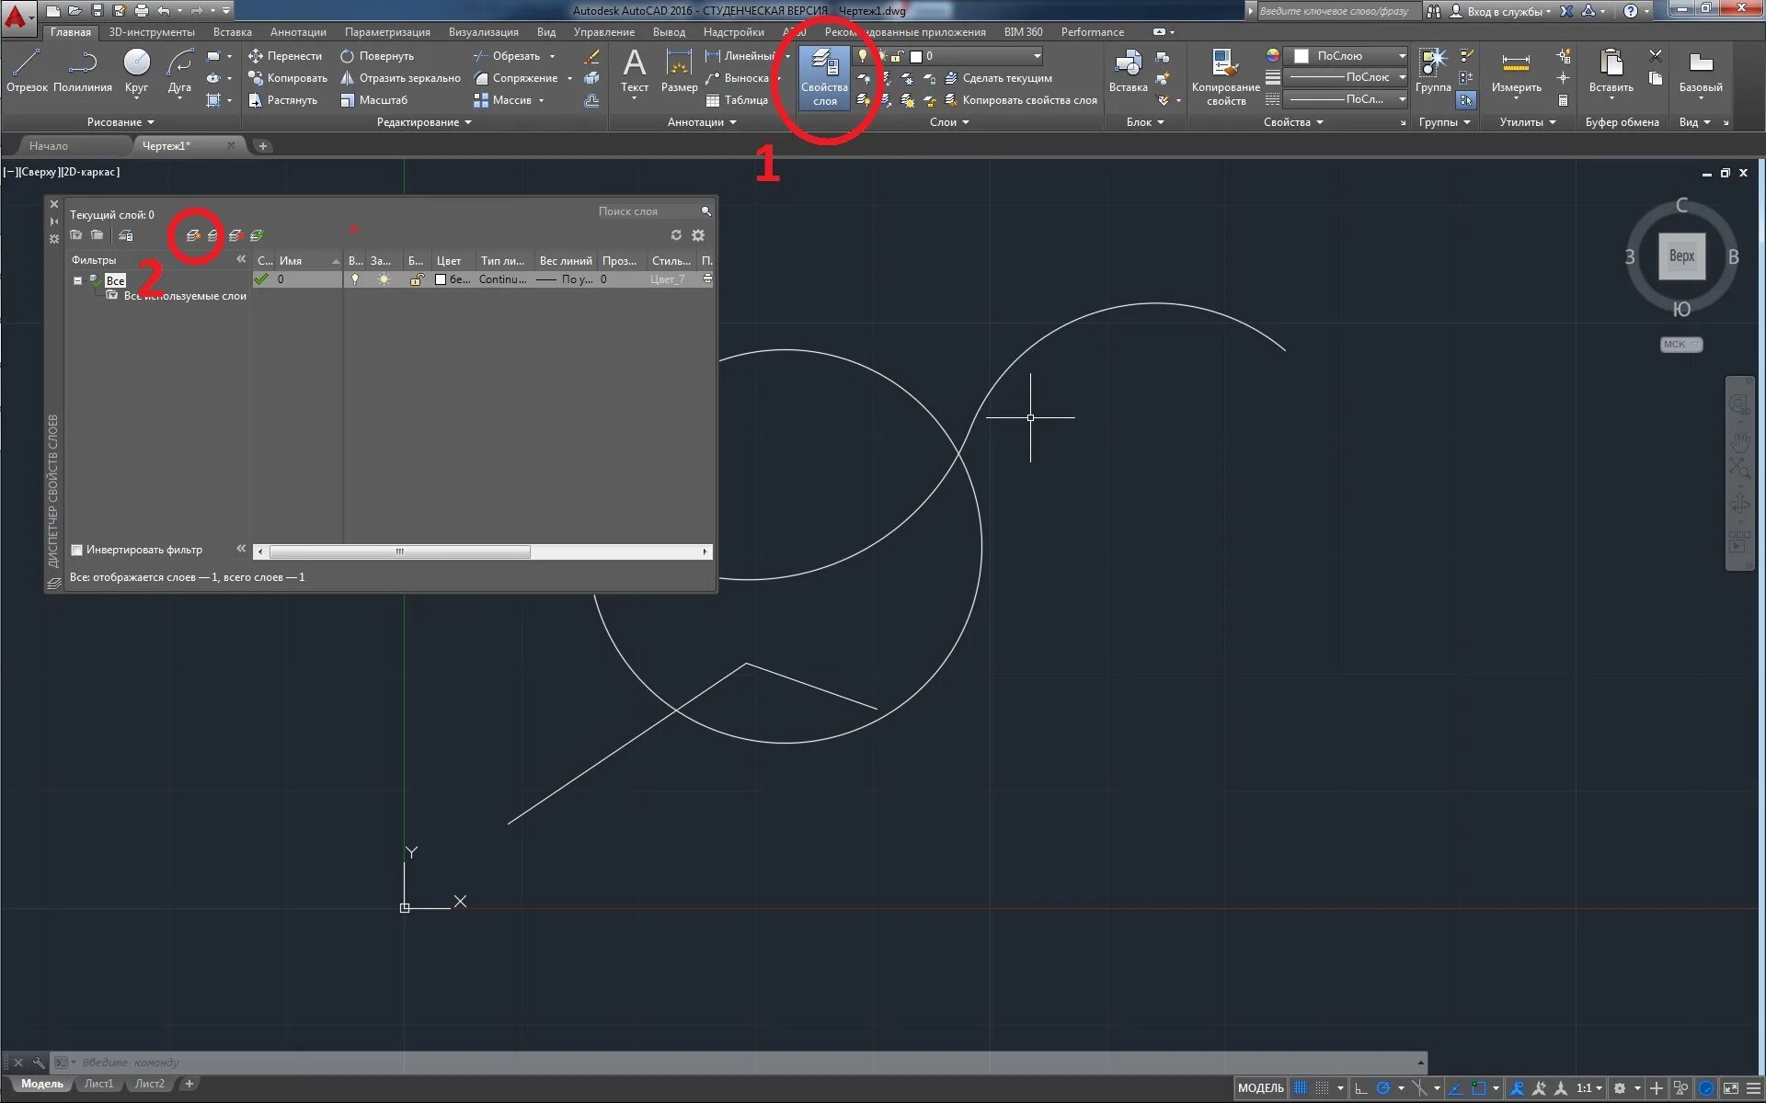Toggle layer 0 on/off lightbulb
This screenshot has width=1766, height=1103.
[355, 279]
